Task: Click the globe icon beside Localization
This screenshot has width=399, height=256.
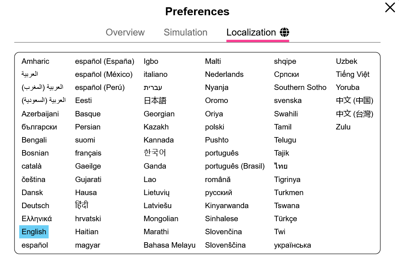Action: tap(284, 32)
